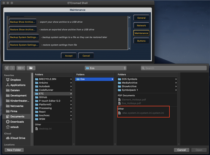Click the forward navigation arrow in file dialog

[12, 68]
